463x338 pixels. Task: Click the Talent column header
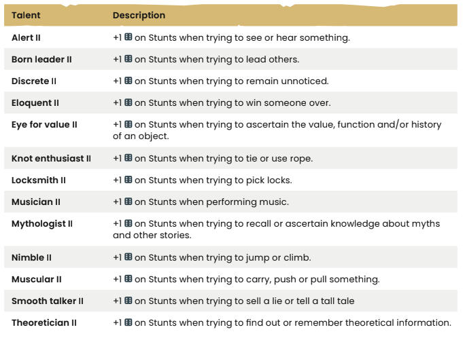tap(26, 16)
